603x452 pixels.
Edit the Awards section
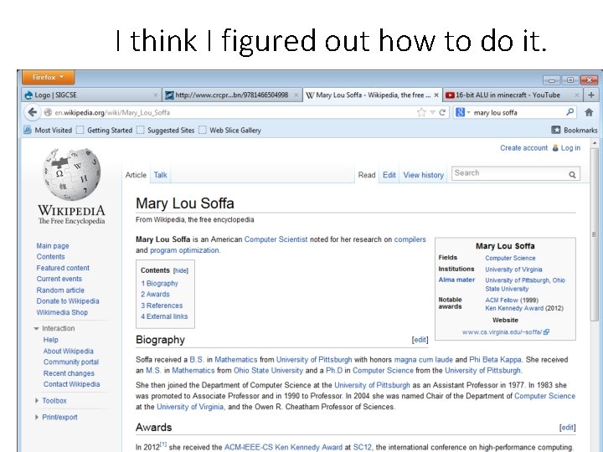coord(567,428)
